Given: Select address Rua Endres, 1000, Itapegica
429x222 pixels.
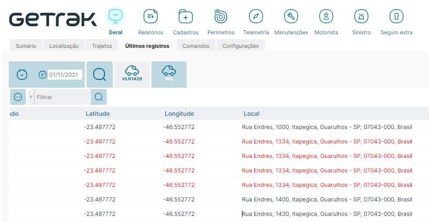Looking at the screenshot, I should pos(327,127).
